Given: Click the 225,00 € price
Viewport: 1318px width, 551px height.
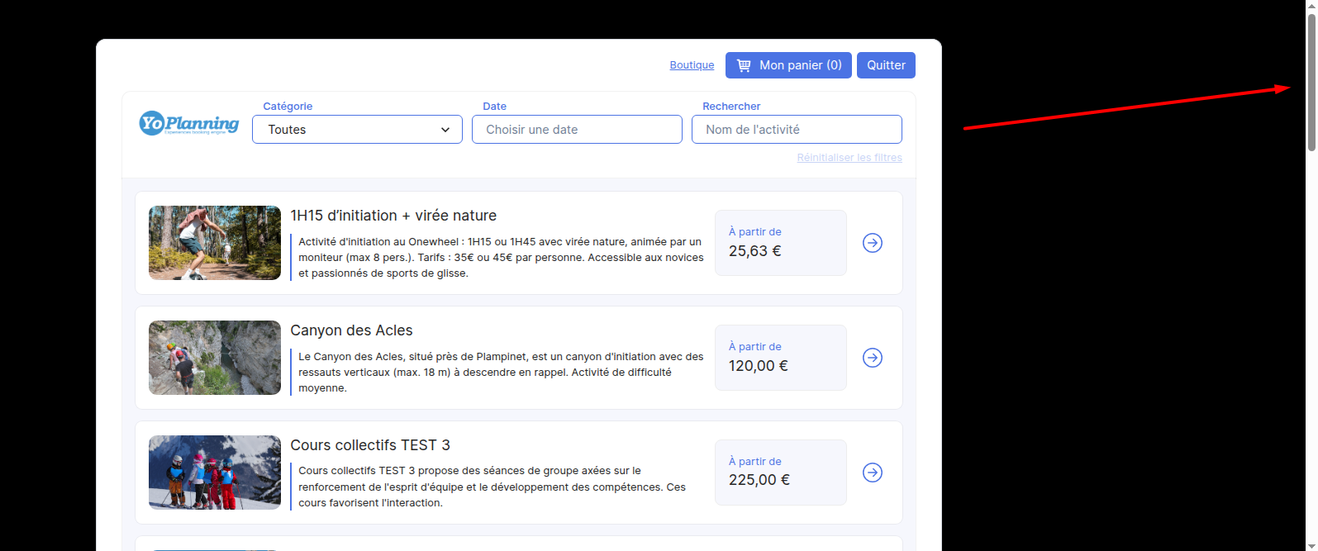Looking at the screenshot, I should pyautogui.click(x=759, y=480).
